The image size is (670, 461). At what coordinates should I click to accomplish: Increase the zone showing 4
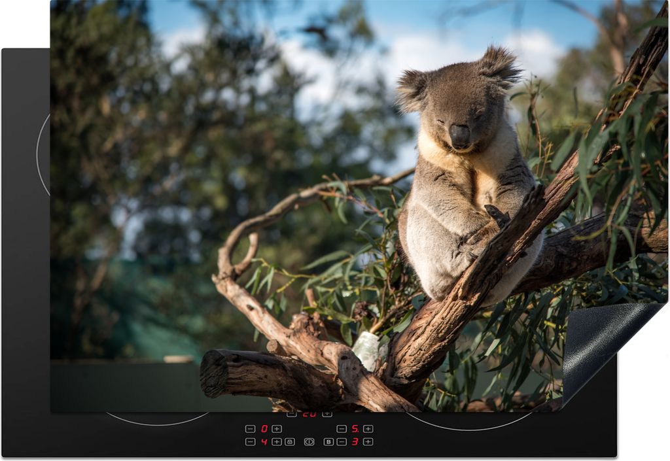coord(277,442)
